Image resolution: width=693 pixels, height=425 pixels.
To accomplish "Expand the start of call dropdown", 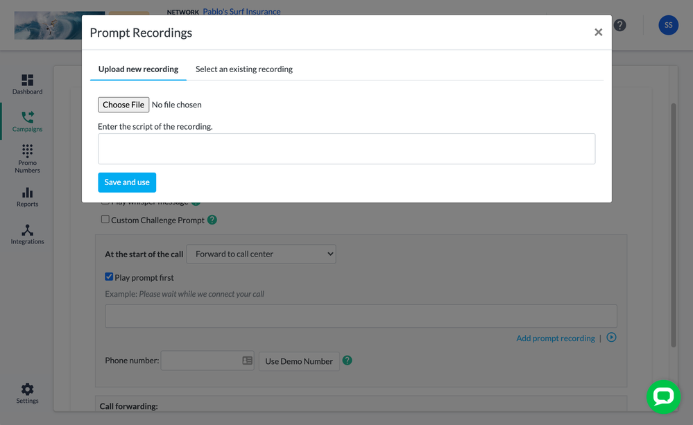I will click(x=261, y=254).
